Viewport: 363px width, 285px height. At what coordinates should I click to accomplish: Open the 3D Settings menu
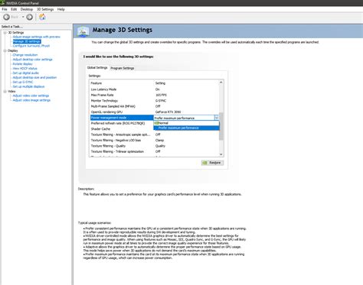(45, 9)
